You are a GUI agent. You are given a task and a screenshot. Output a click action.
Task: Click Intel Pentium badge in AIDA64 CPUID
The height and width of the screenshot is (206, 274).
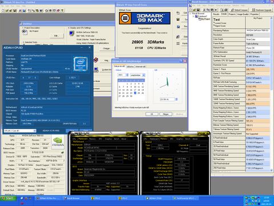tap(80, 64)
